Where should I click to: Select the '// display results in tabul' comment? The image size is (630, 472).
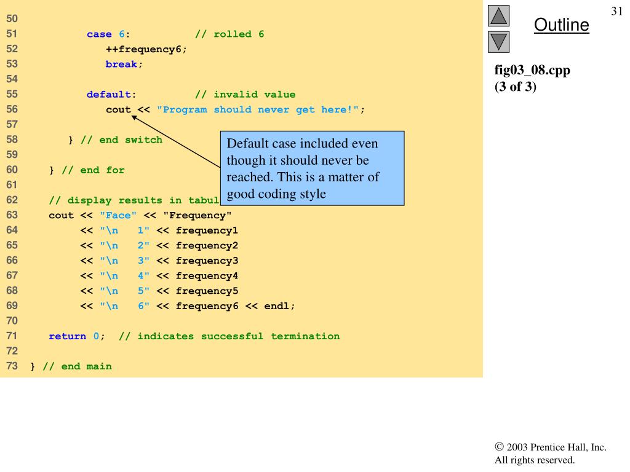tap(134, 200)
